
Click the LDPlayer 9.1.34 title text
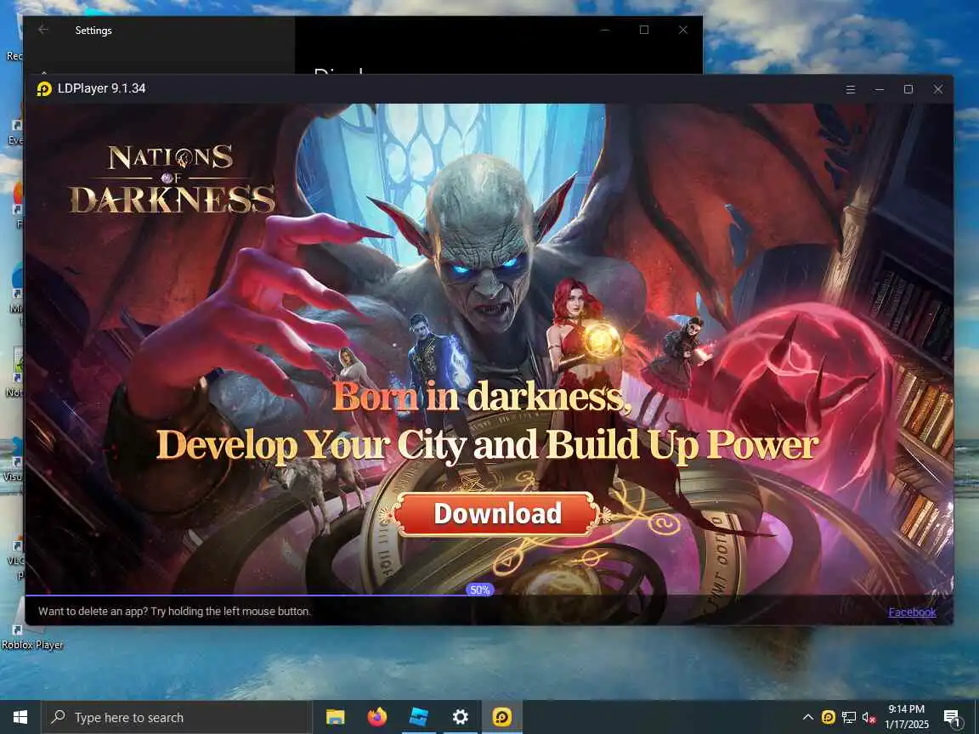(x=102, y=88)
